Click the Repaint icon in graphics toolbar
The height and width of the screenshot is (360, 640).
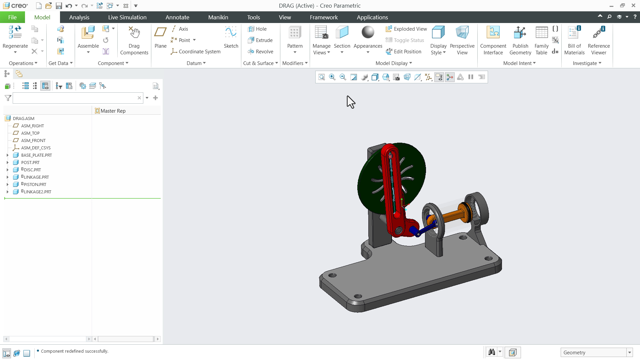pos(354,77)
